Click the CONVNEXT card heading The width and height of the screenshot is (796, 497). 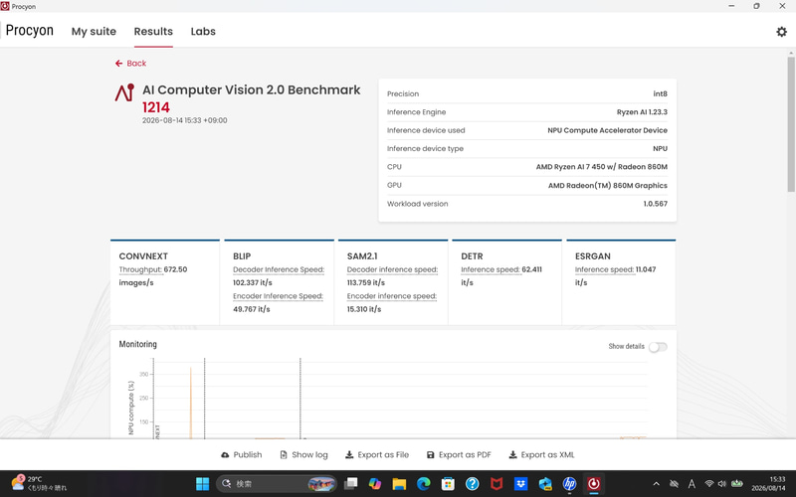pos(143,256)
